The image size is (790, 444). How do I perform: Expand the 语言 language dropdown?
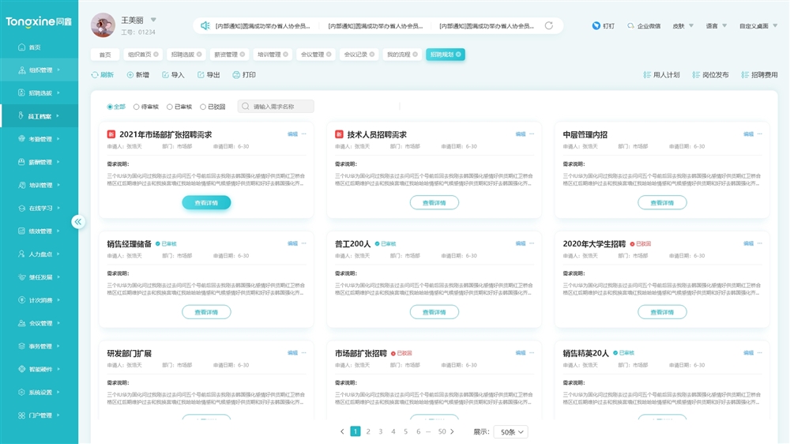click(717, 26)
